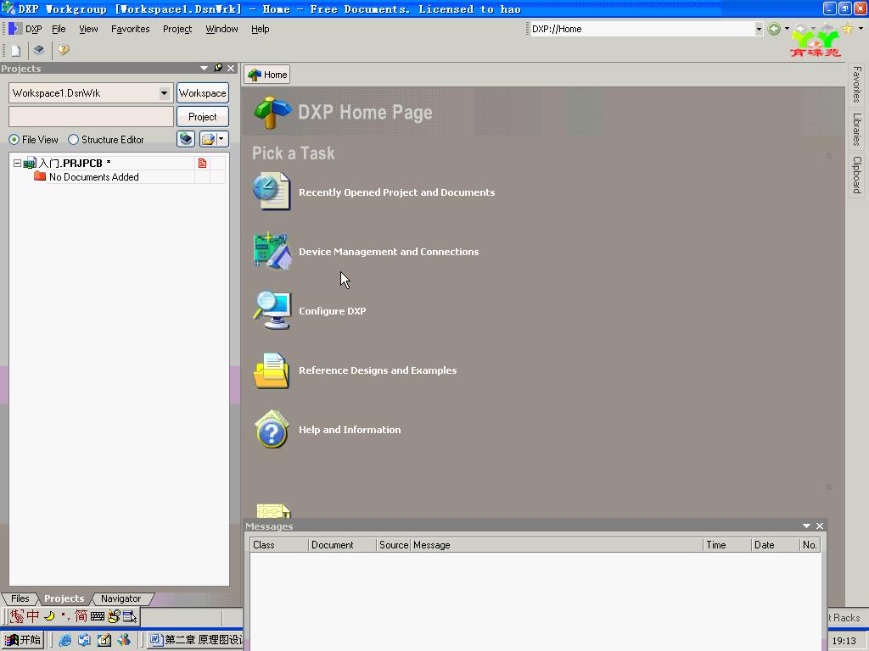This screenshot has height=651, width=869.
Task: Click the red modified document icon beside 入门.PRJPCB
Action: coord(202,164)
